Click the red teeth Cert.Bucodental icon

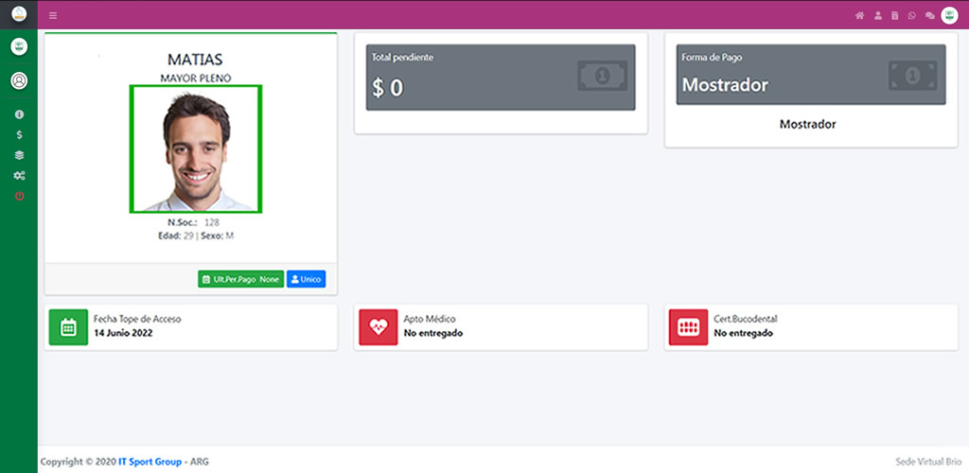tap(689, 327)
